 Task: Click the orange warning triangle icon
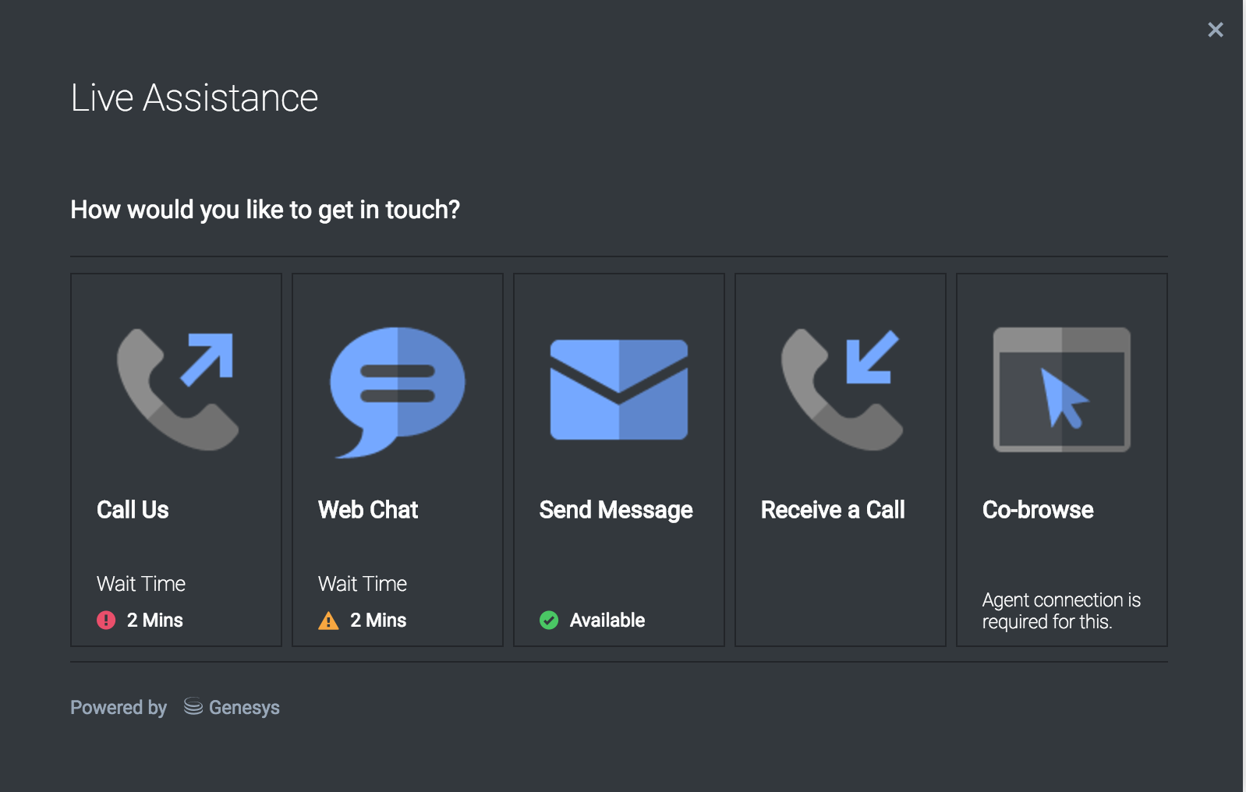(328, 621)
